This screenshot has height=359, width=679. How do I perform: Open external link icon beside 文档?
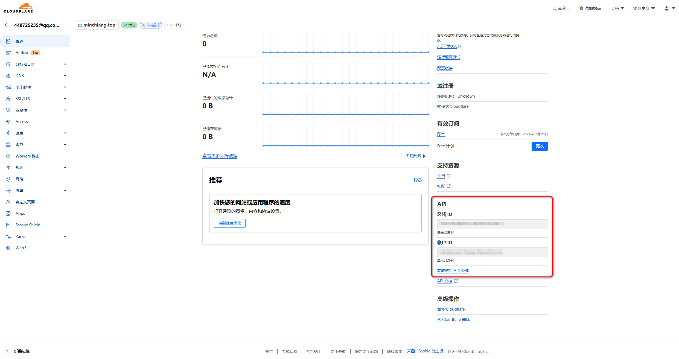(x=449, y=176)
